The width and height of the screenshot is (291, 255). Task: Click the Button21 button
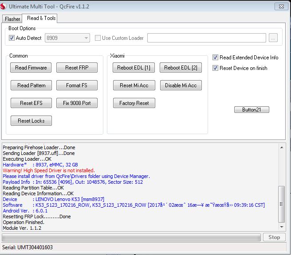coord(252,110)
